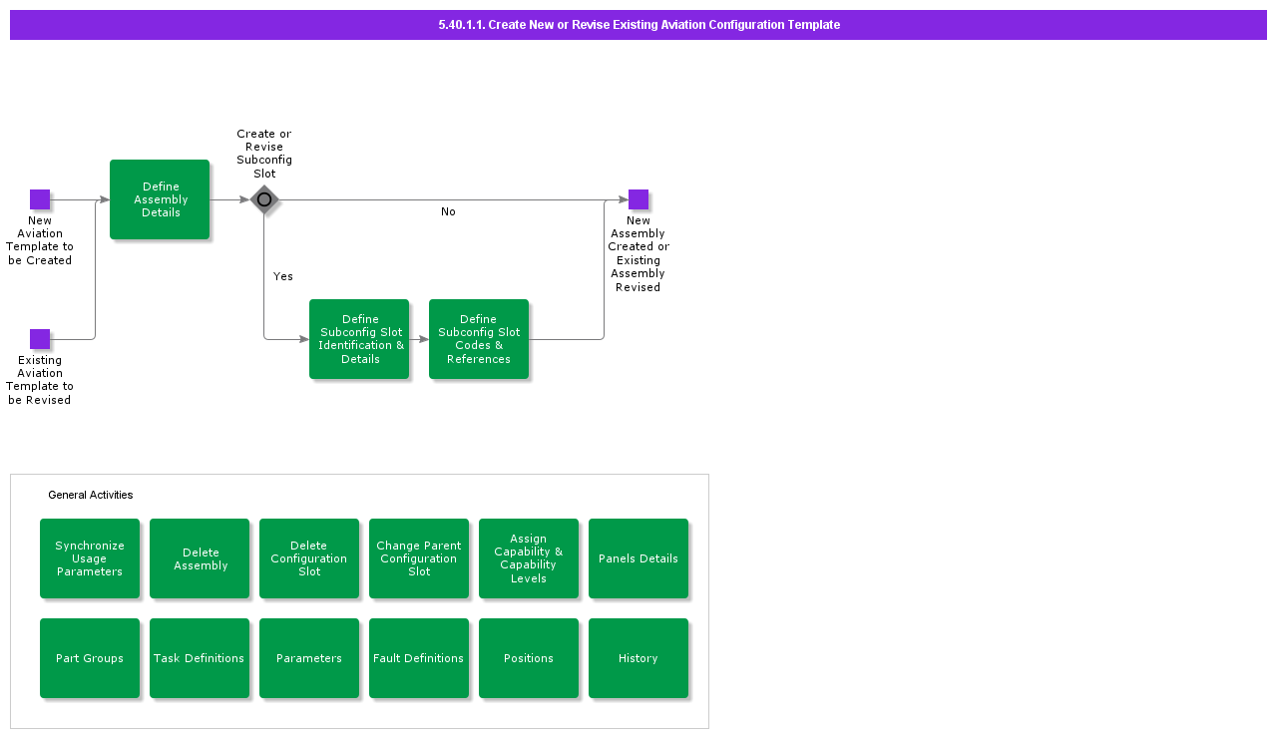
Task: Open the History activity box
Action: [x=638, y=658]
